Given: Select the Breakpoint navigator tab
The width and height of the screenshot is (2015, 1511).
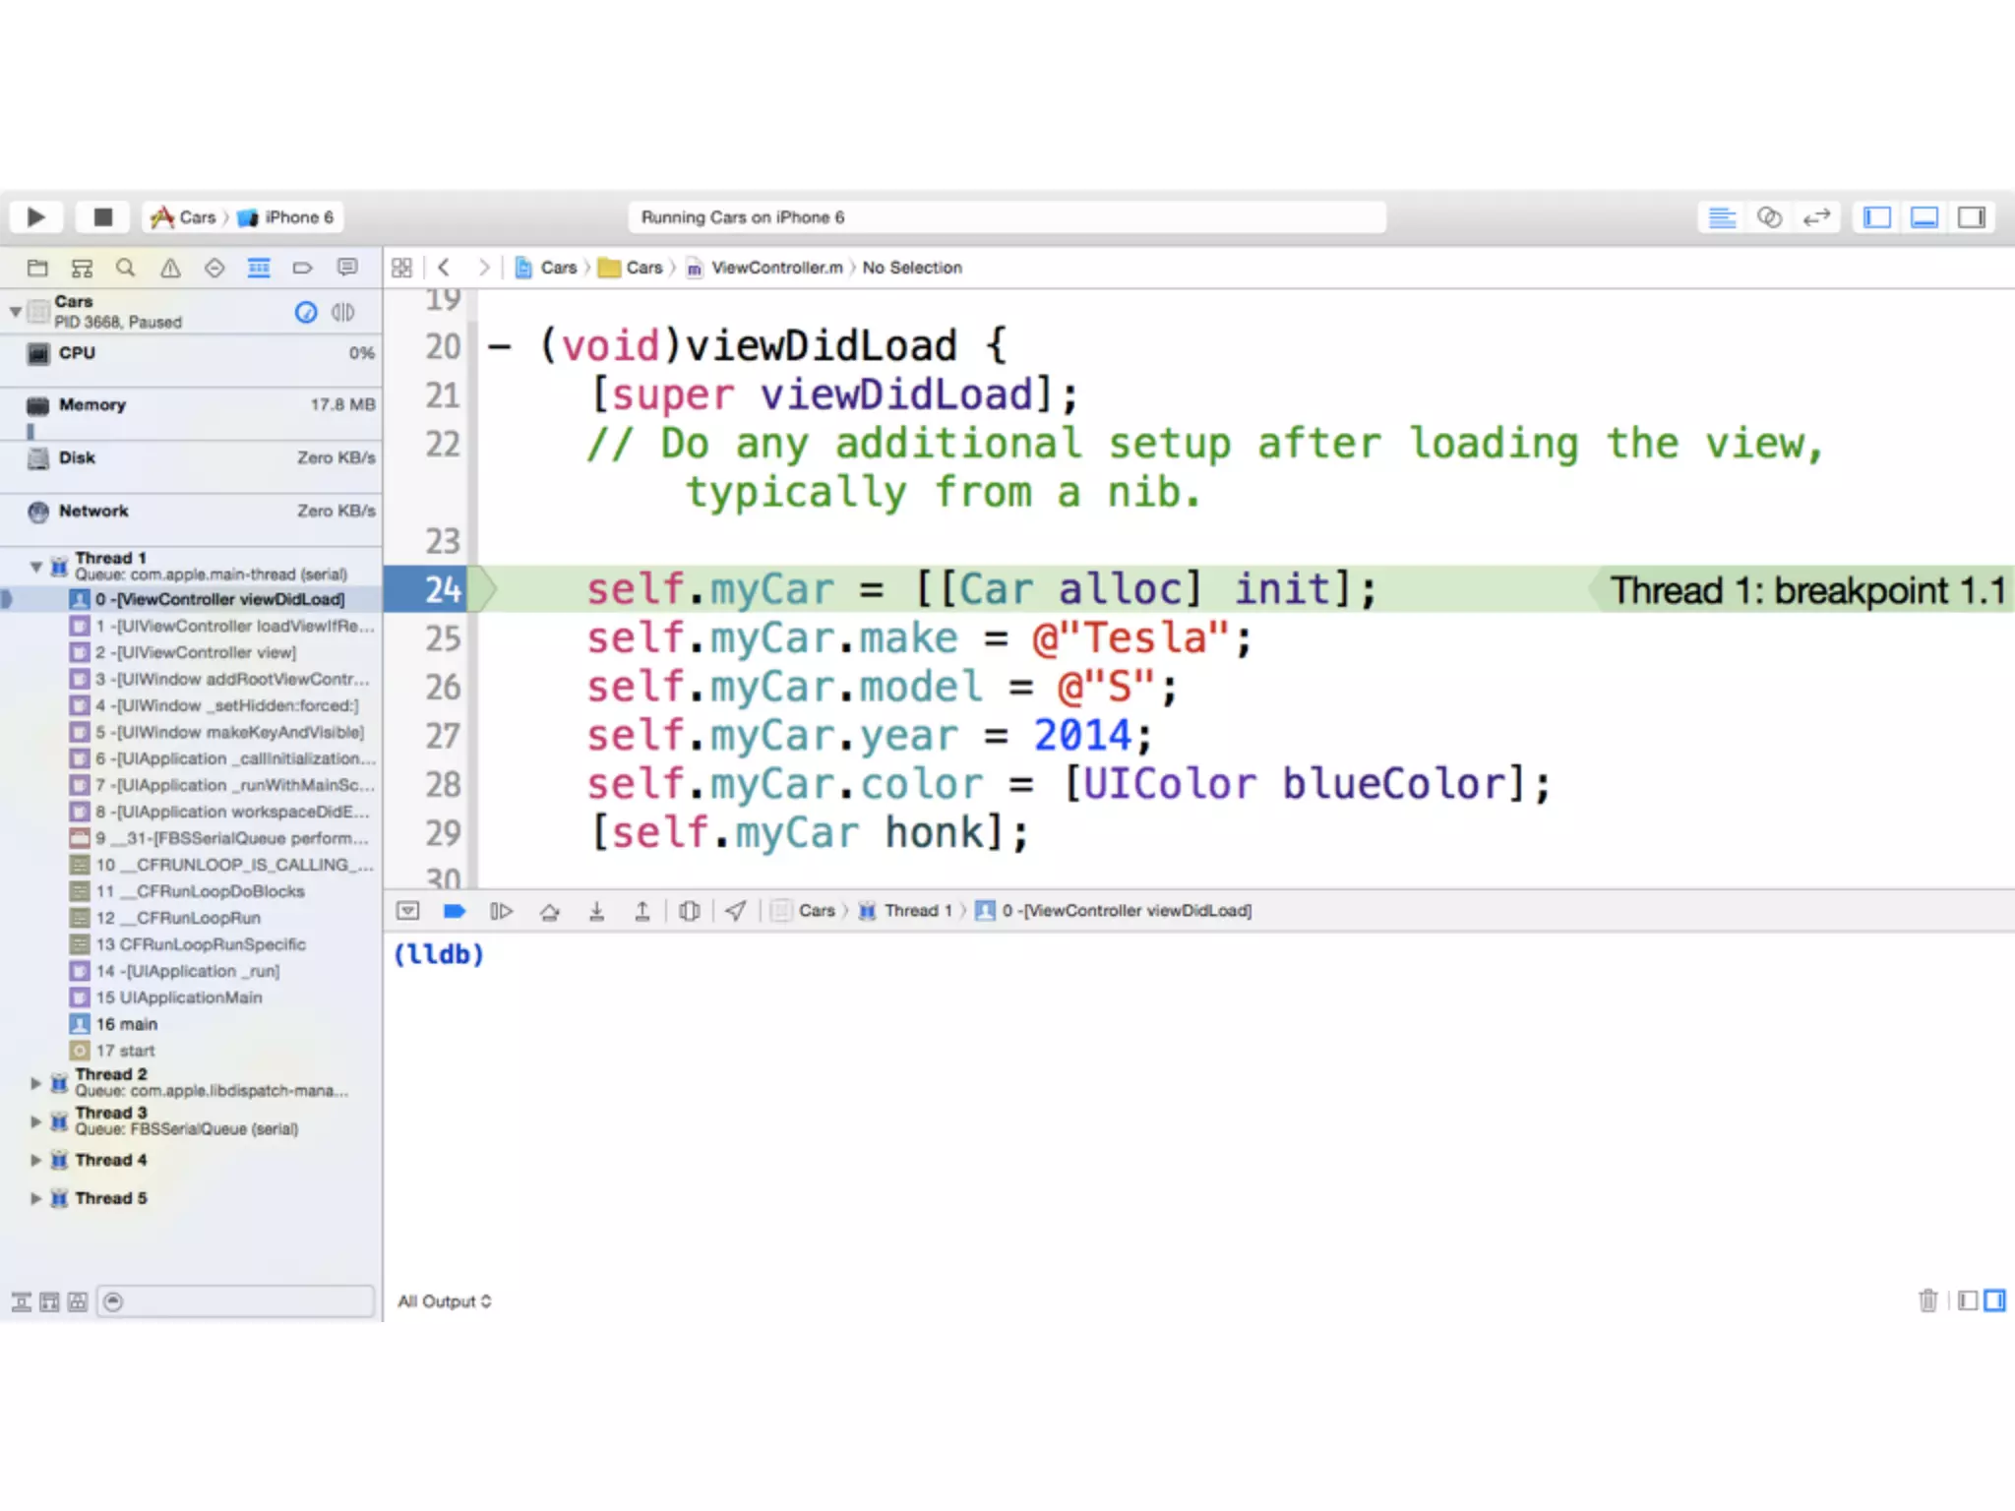Looking at the screenshot, I should (x=302, y=268).
